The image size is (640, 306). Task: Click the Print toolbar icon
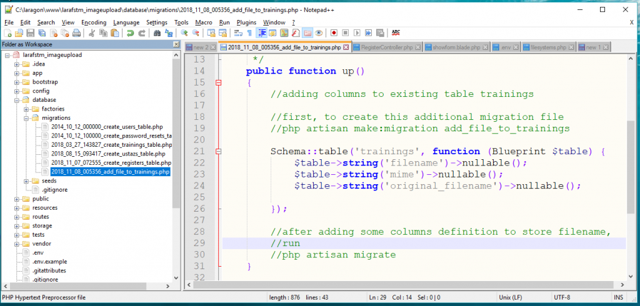coord(76,32)
